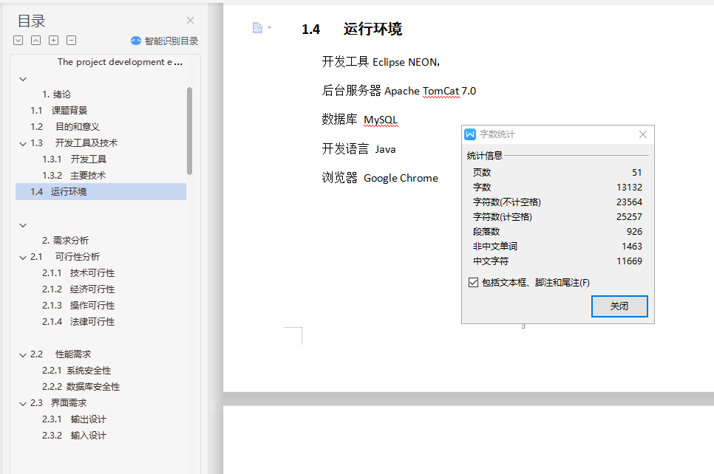Select 'The project development e...' outline entry
714x474 pixels.
click(x=120, y=62)
